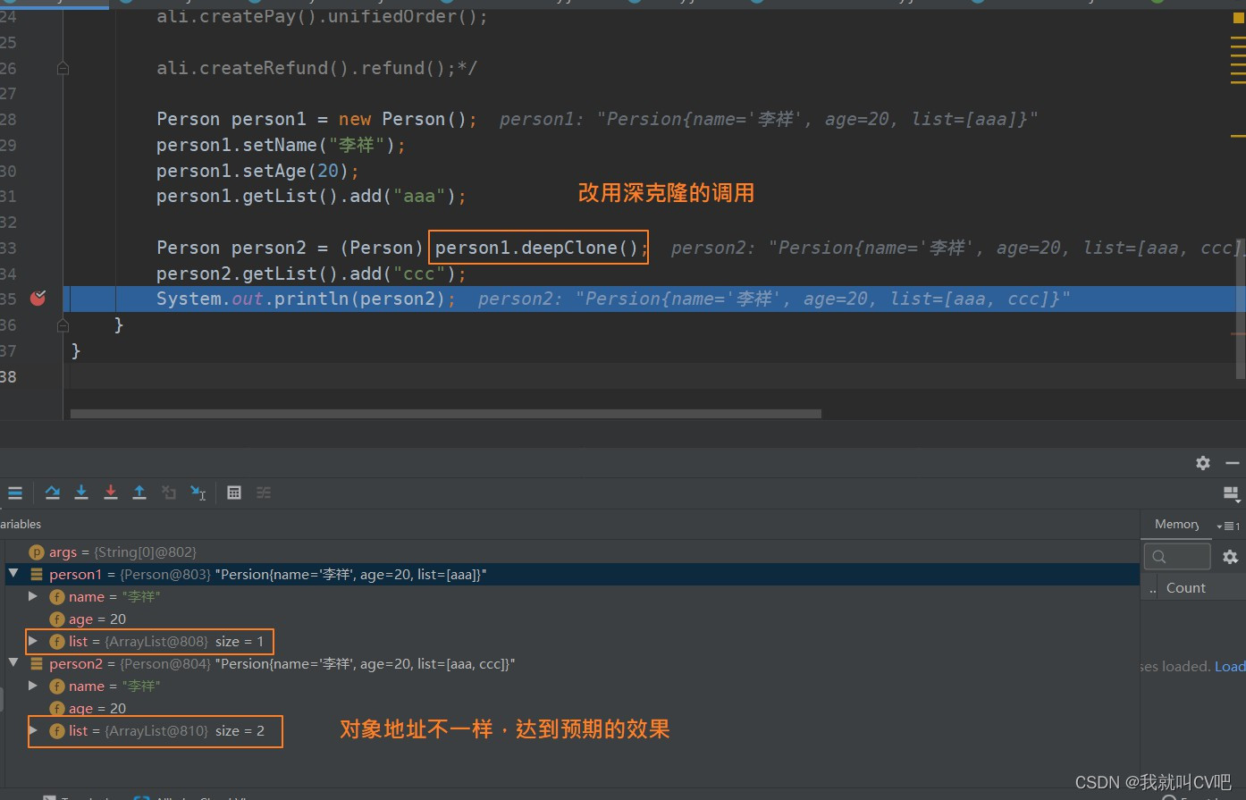This screenshot has width=1246, height=800.
Task: Open Memory view settings gear
Action: tap(1230, 557)
